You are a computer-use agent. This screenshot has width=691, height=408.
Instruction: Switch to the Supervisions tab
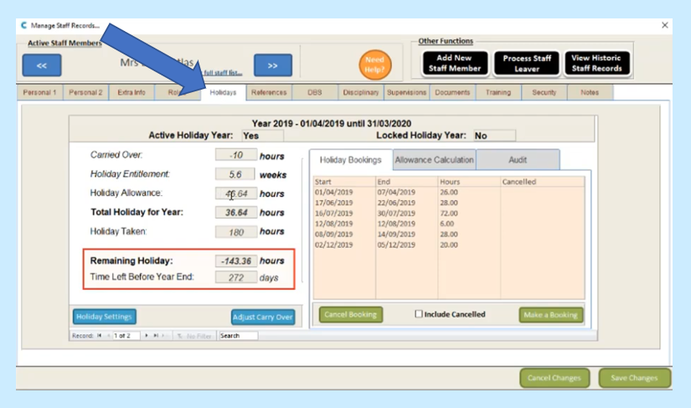(407, 92)
